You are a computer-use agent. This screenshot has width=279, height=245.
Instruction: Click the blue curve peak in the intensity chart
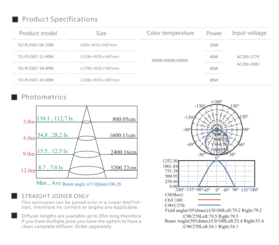[x=217, y=161]
